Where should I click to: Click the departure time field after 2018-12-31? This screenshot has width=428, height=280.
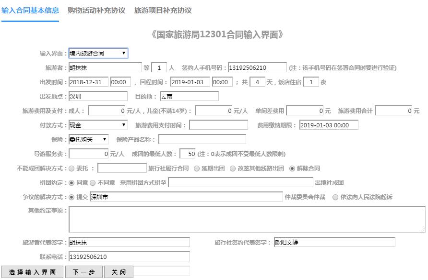[120, 82]
